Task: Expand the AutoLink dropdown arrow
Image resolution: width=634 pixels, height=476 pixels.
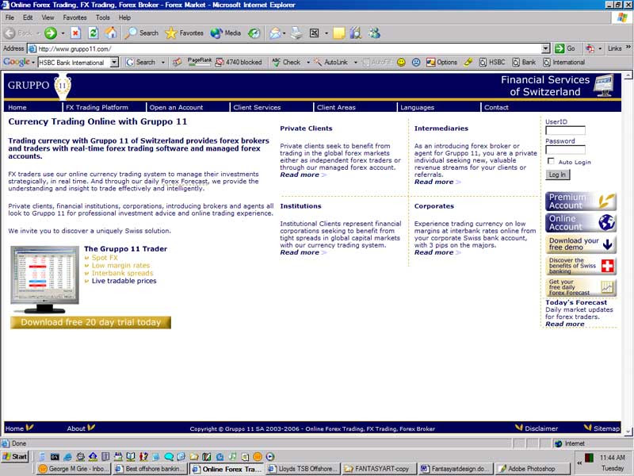Action: (x=355, y=63)
